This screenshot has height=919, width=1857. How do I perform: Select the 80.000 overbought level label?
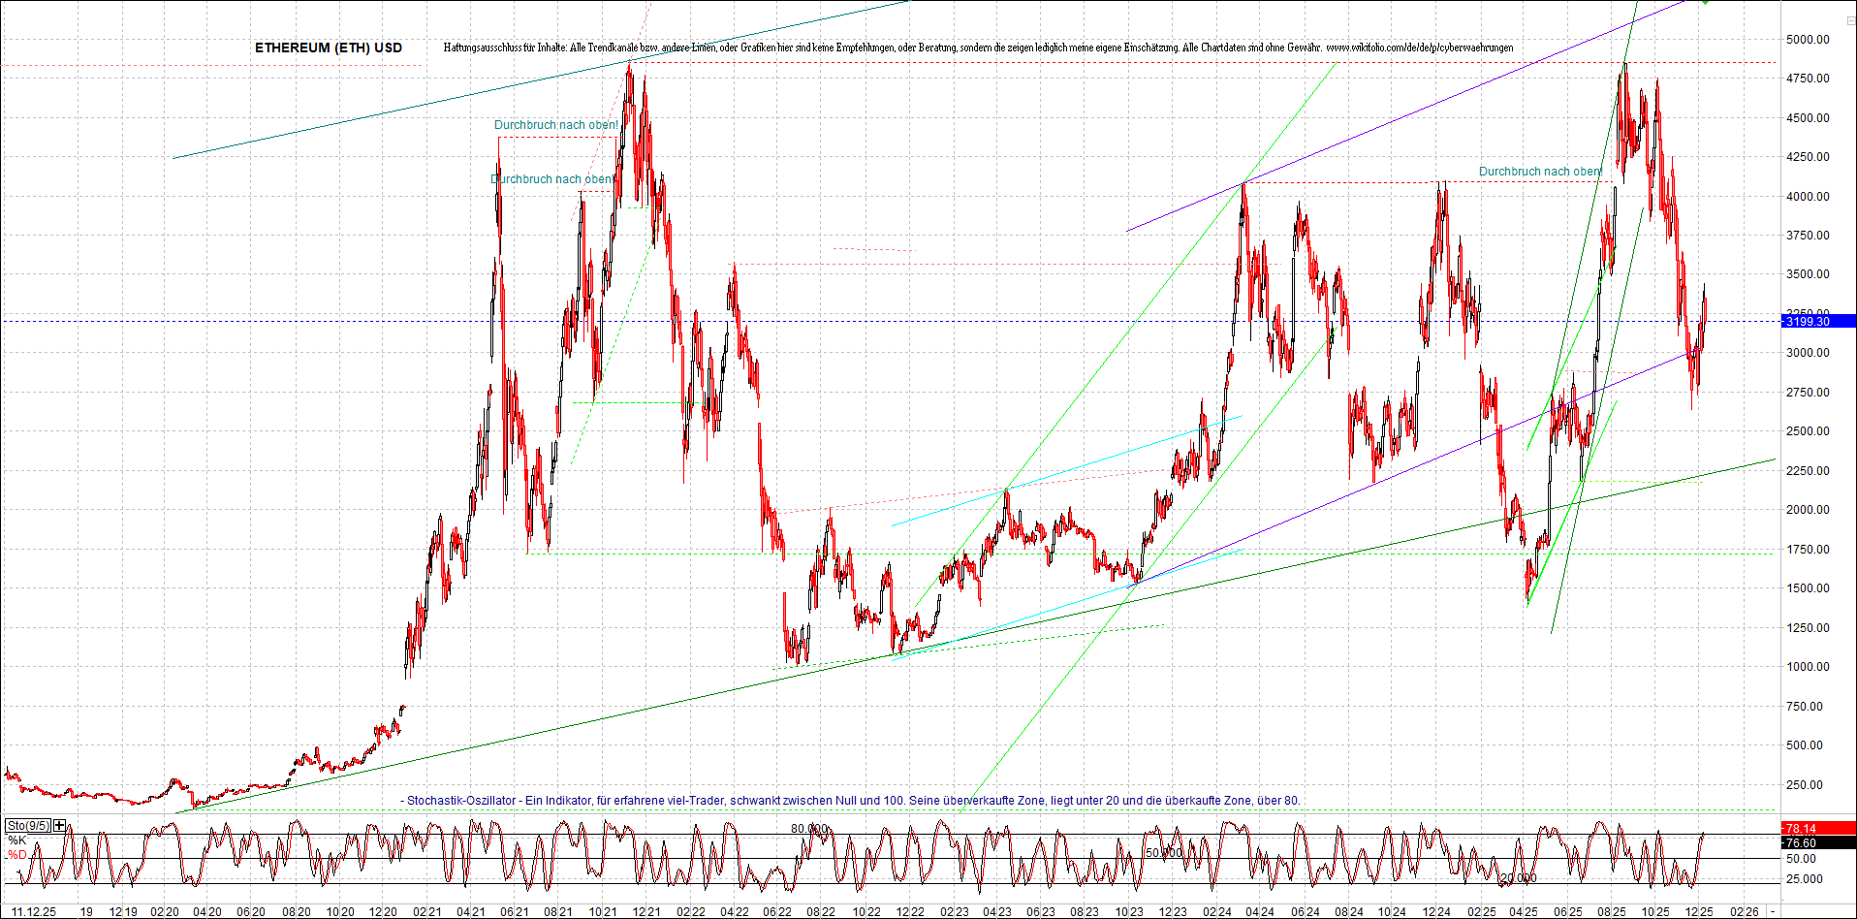pos(809,829)
